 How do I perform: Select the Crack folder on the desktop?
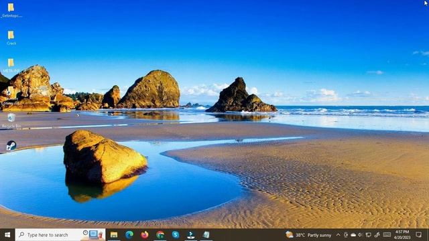click(x=11, y=37)
